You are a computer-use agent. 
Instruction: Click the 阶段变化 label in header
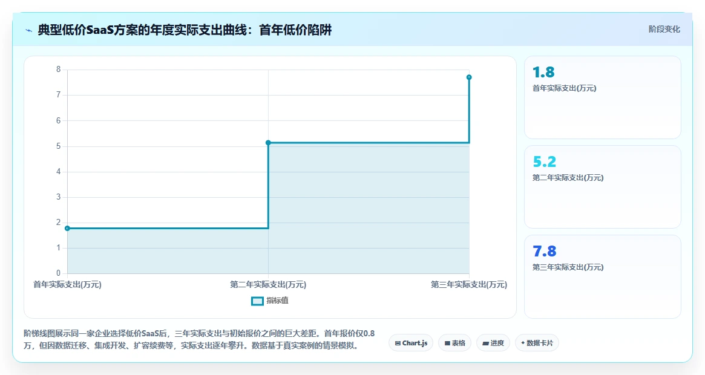(664, 29)
